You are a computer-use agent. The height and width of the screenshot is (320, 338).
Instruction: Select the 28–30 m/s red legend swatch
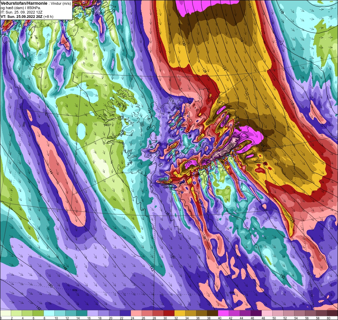tap(158, 313)
